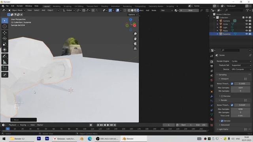Image resolution: width=253 pixels, height=142 pixels.
Task: Switch orthographic/perspective grid icon
Action: coord(135,49)
